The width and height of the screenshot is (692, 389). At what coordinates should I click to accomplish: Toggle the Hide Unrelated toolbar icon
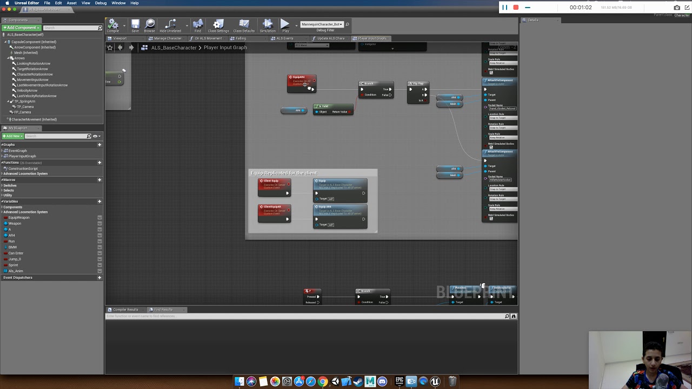click(x=170, y=25)
